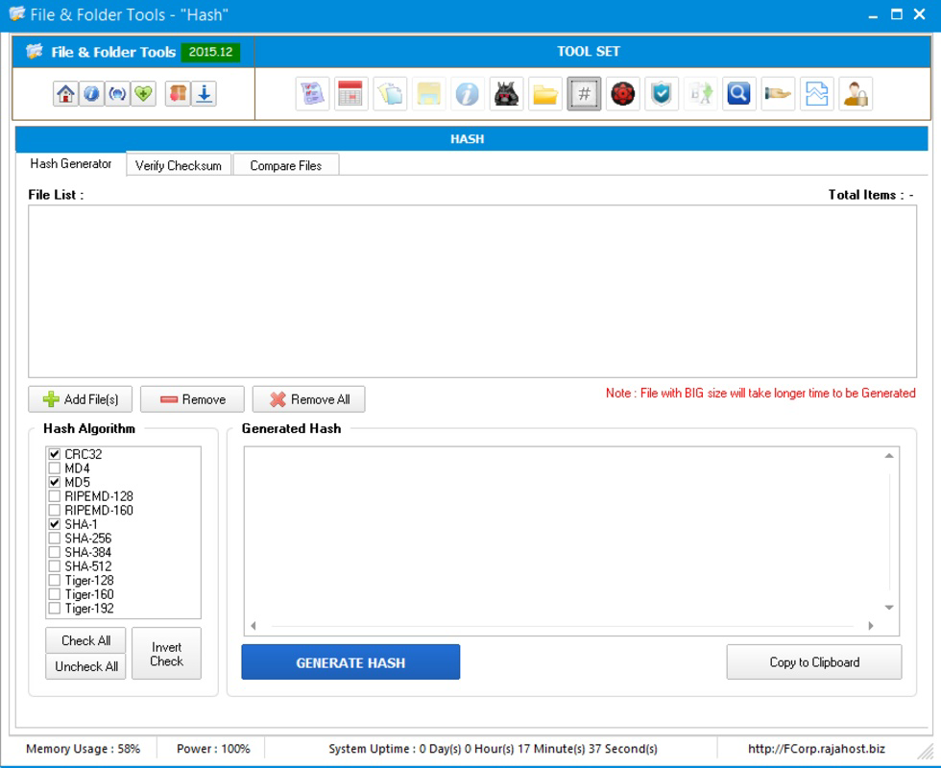This screenshot has height=768, width=941.
Task: Click the System Uptime status text
Action: click(x=493, y=749)
